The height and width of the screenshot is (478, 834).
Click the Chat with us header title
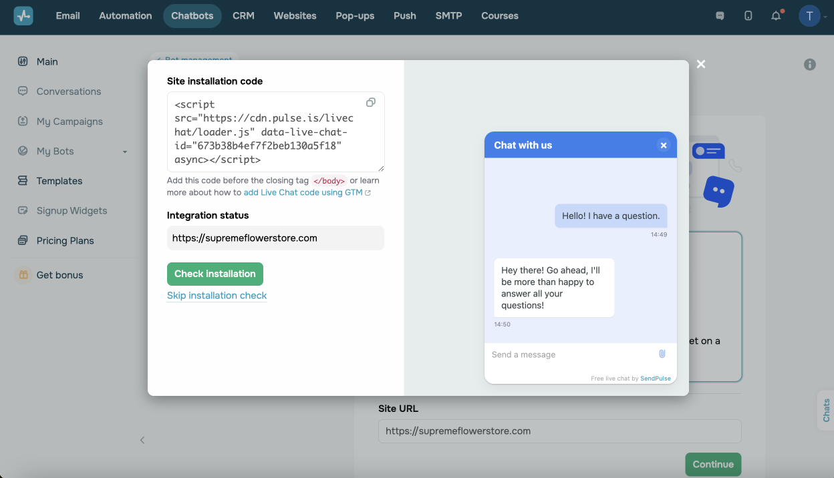(x=523, y=145)
